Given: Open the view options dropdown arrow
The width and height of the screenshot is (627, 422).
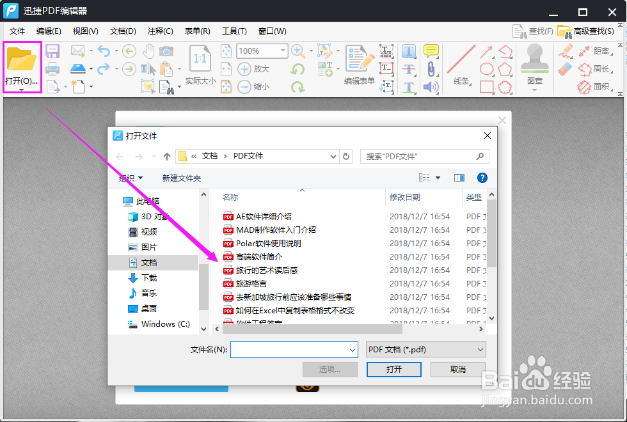Looking at the screenshot, I should click(438, 178).
